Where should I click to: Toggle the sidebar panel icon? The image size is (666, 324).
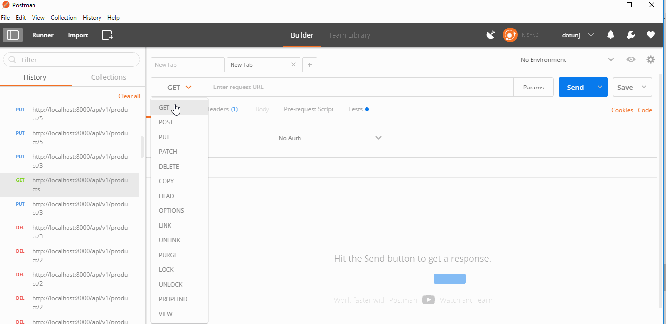(13, 35)
